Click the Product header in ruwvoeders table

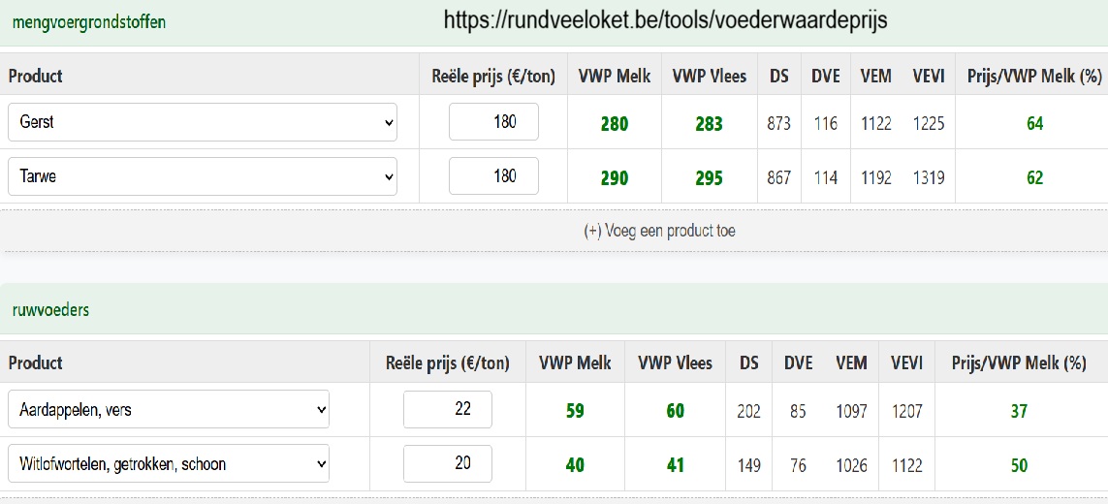pyautogui.click(x=35, y=362)
